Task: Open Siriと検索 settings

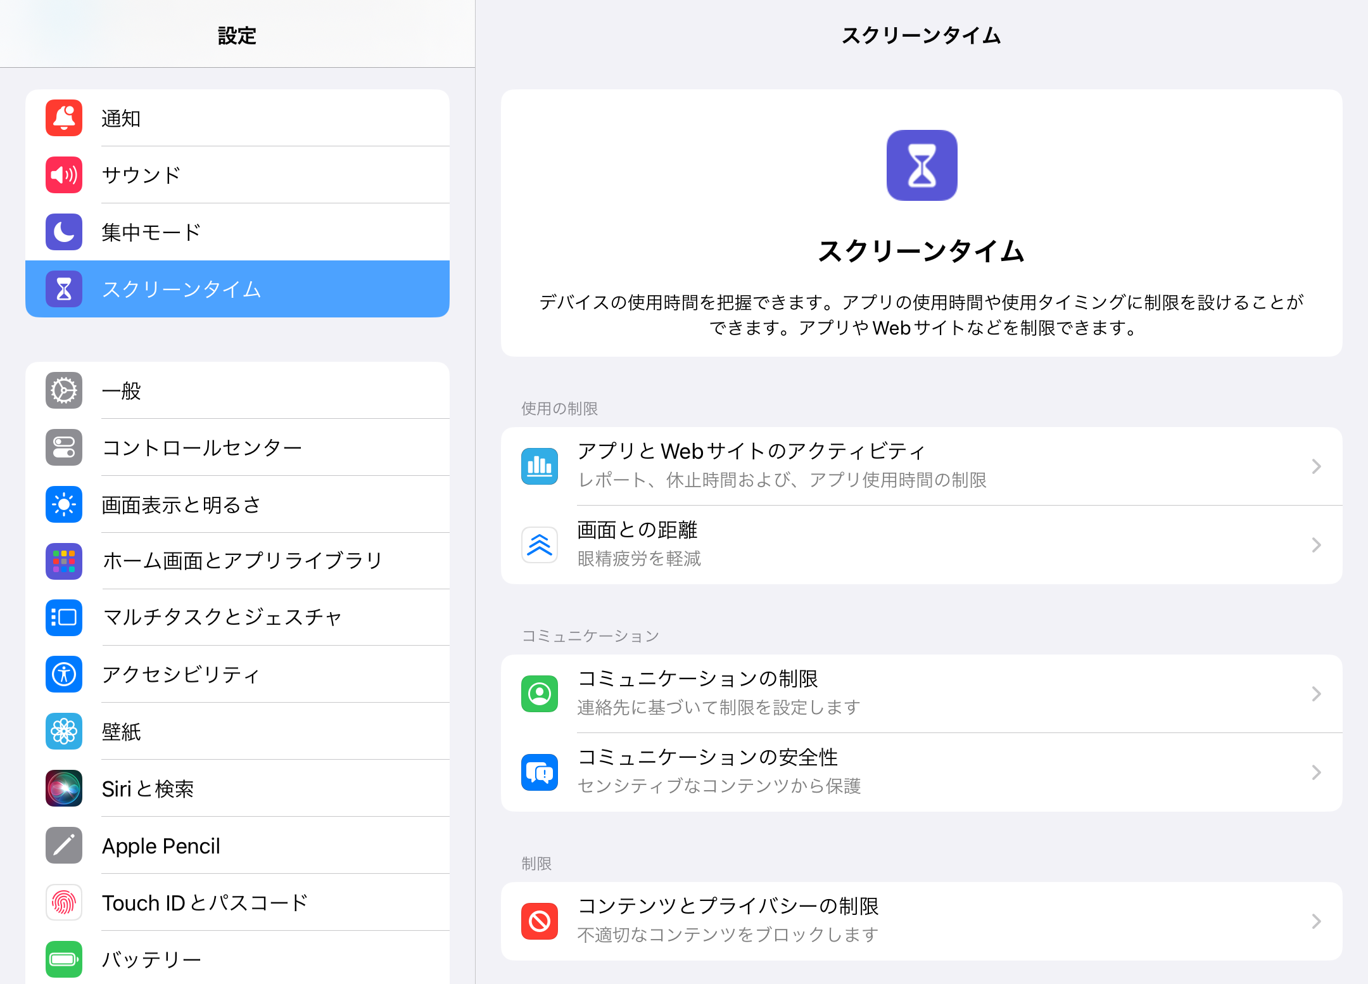Action: pos(237,788)
